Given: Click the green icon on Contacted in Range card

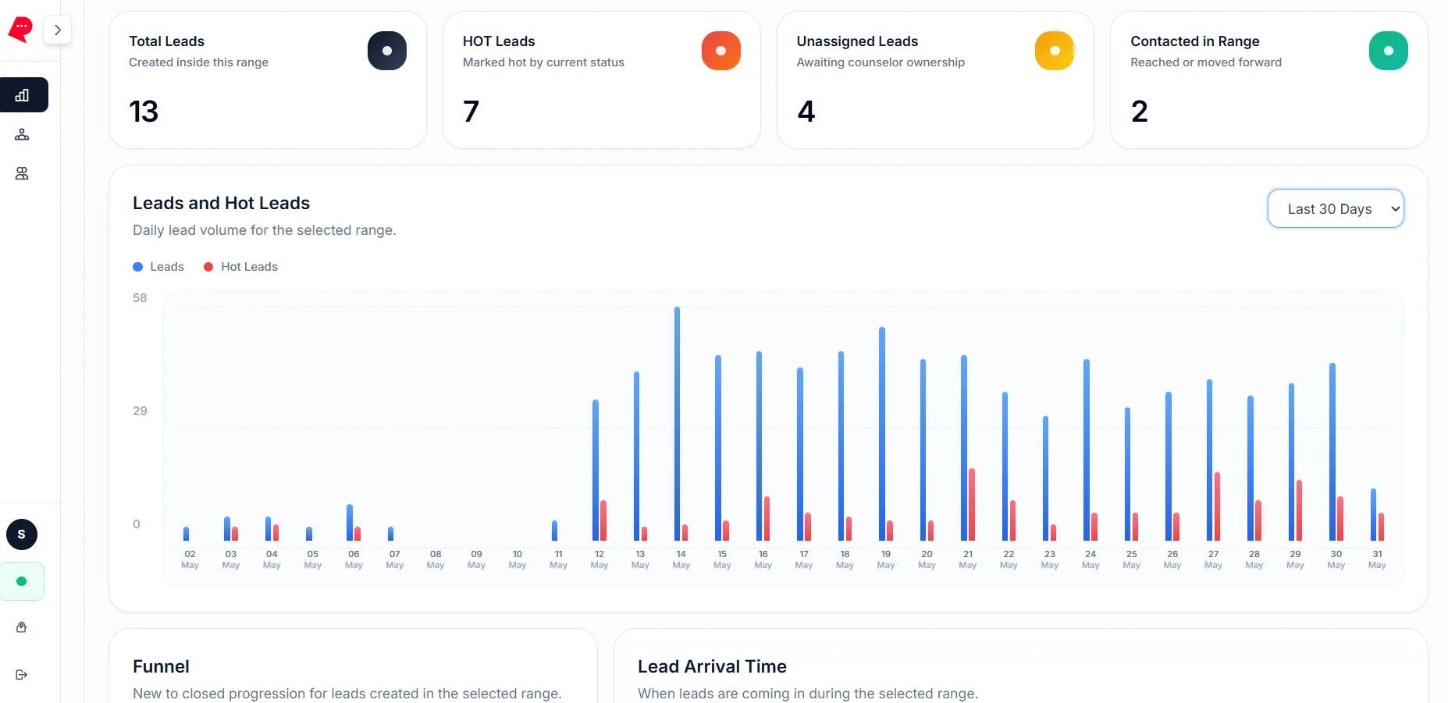Looking at the screenshot, I should pyautogui.click(x=1389, y=51).
